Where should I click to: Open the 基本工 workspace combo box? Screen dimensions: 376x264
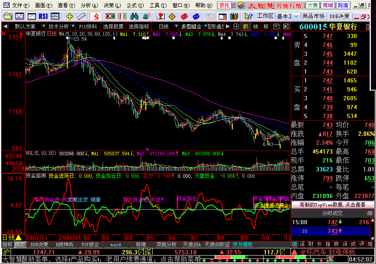[288, 16]
